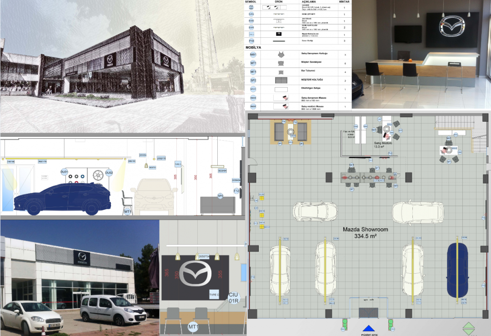
Task: Click the Mazda Showroom 334.5 m² label
Action: pyautogui.click(x=366, y=233)
